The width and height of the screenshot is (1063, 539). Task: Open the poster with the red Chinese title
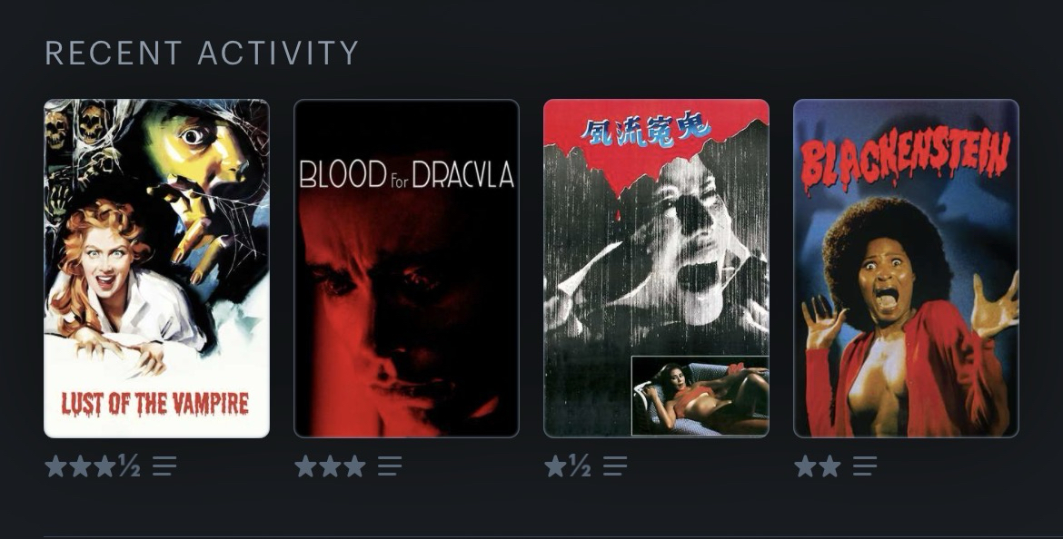click(x=656, y=269)
